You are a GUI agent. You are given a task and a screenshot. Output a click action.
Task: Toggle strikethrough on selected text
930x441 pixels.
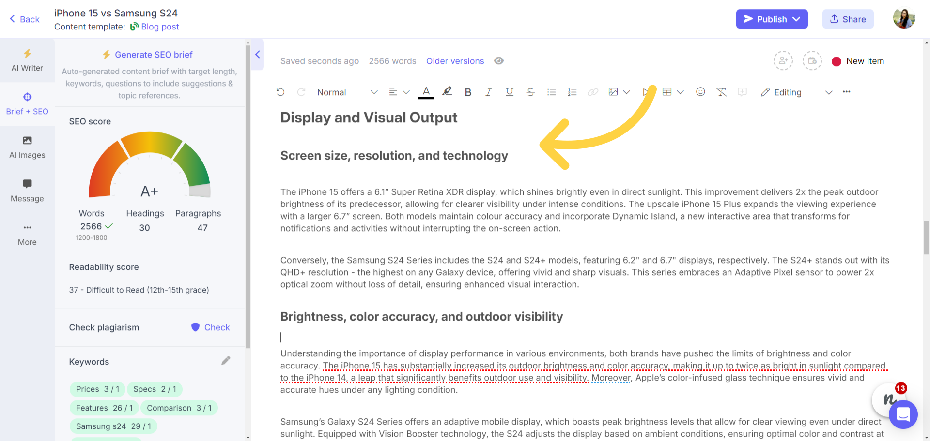point(530,92)
